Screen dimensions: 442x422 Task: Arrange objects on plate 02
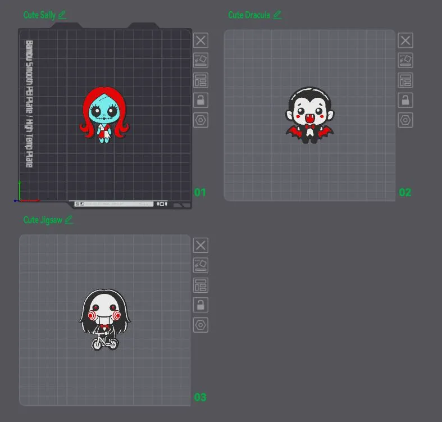point(405,80)
